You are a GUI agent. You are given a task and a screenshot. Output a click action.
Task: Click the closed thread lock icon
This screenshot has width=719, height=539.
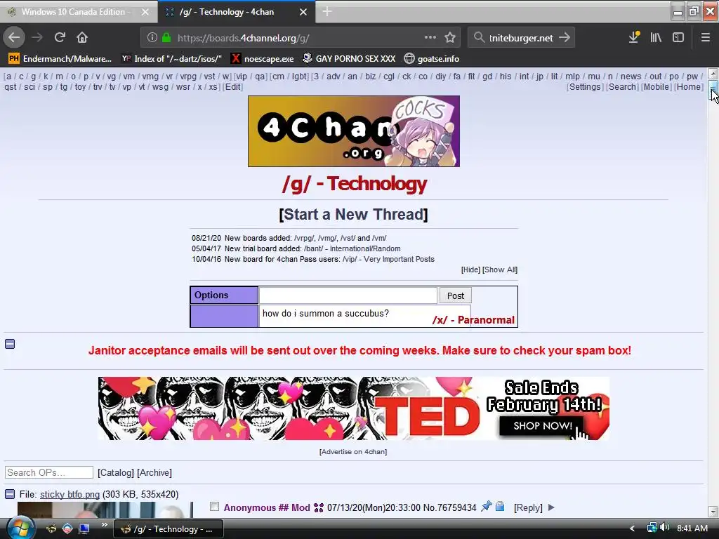pos(500,507)
